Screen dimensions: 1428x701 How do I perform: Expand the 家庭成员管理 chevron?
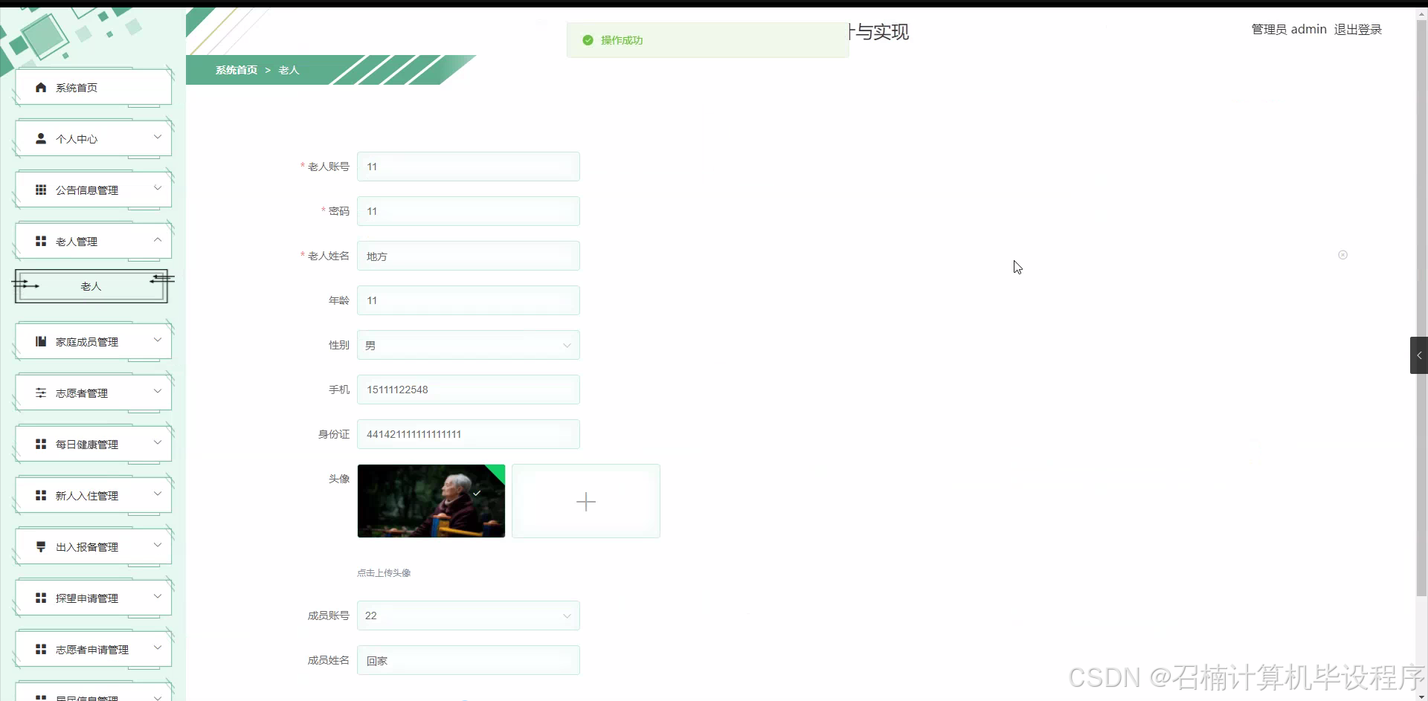point(158,340)
